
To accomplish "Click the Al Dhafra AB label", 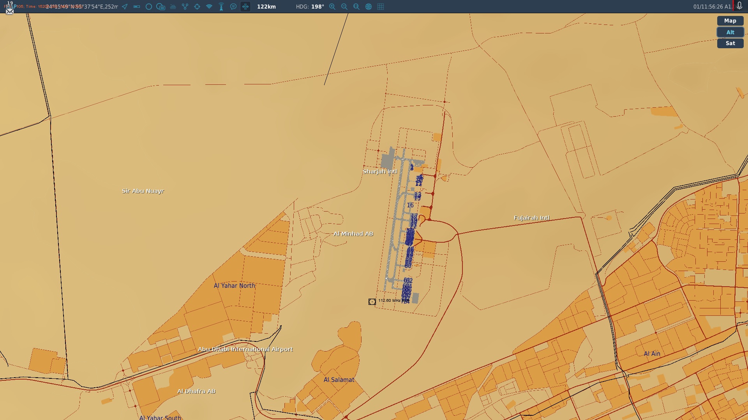I will (196, 391).
